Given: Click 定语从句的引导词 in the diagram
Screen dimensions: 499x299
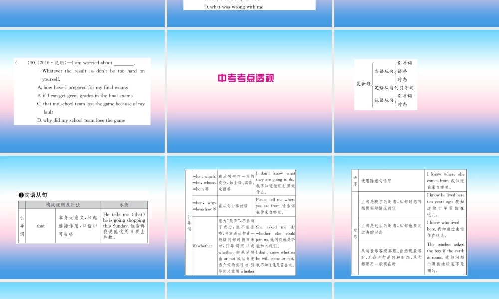Looking at the screenshot, I should [394, 88].
